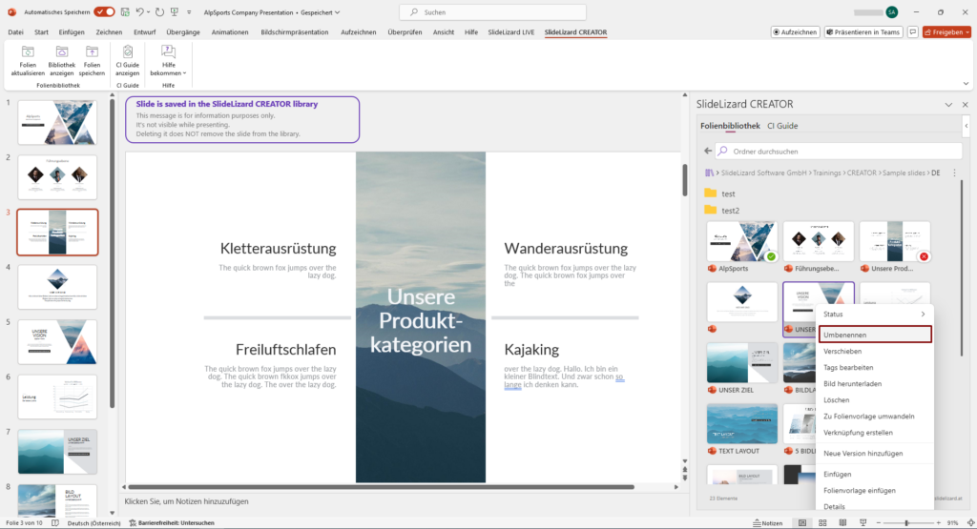
Task: Open the Animationen tab
Action: coord(230,31)
